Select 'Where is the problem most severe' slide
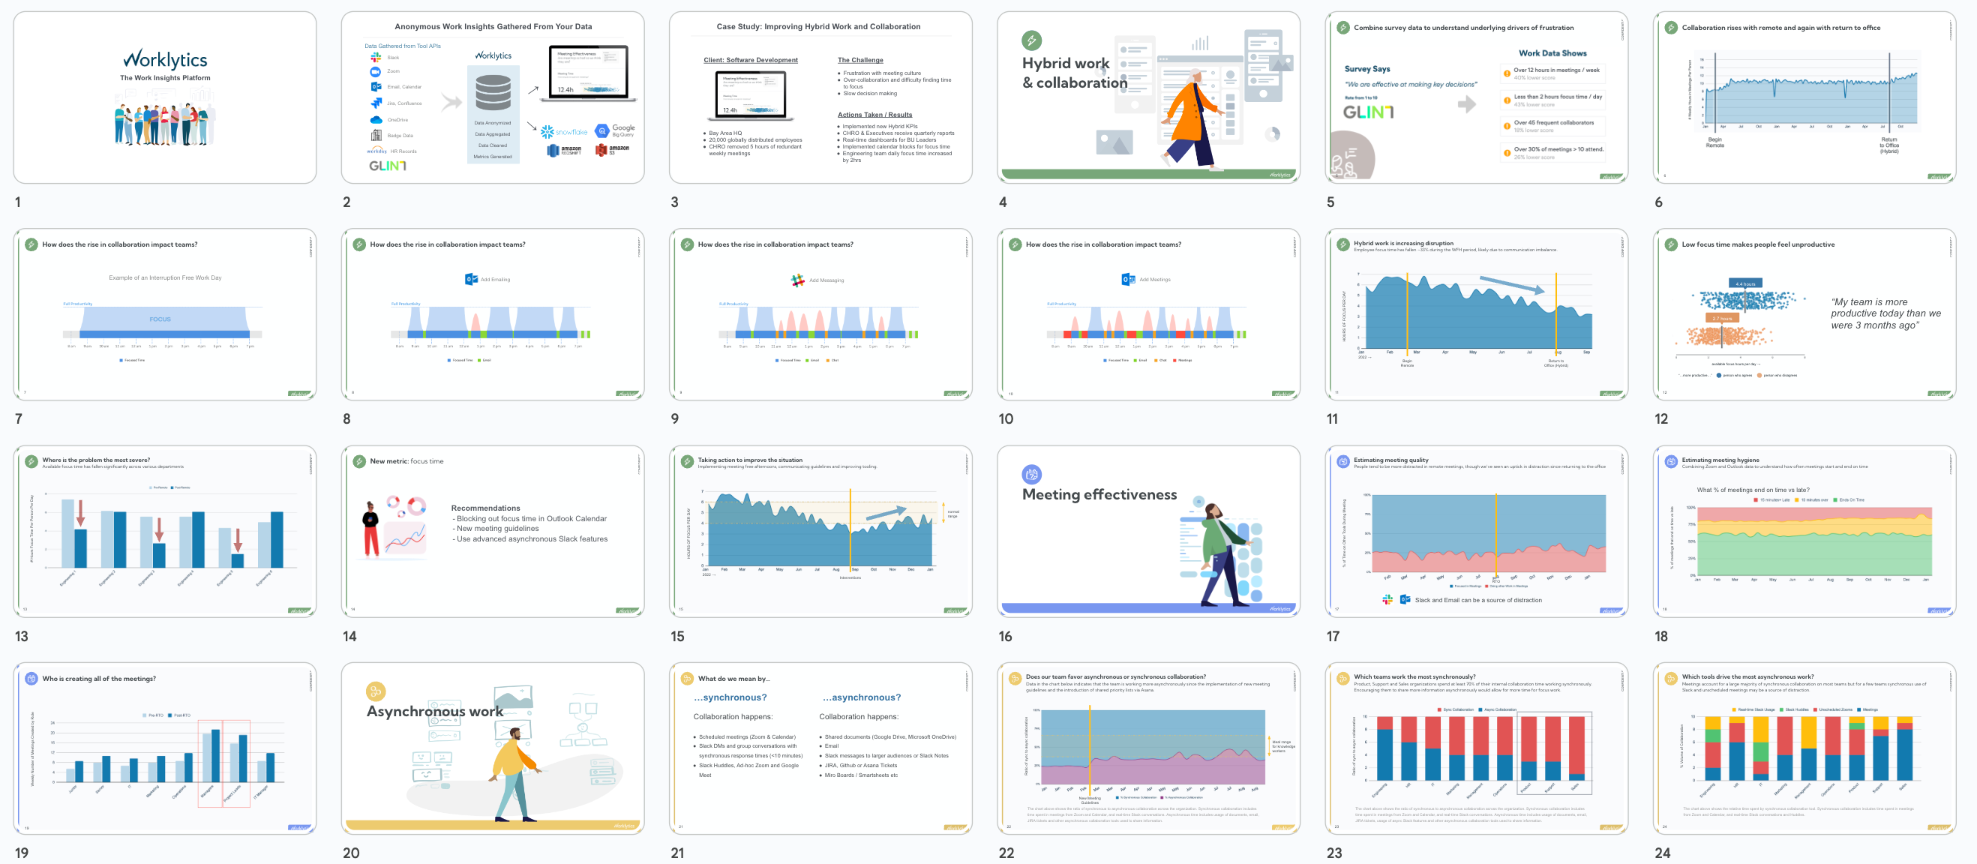The width and height of the screenshot is (1977, 864). pyautogui.click(x=164, y=531)
